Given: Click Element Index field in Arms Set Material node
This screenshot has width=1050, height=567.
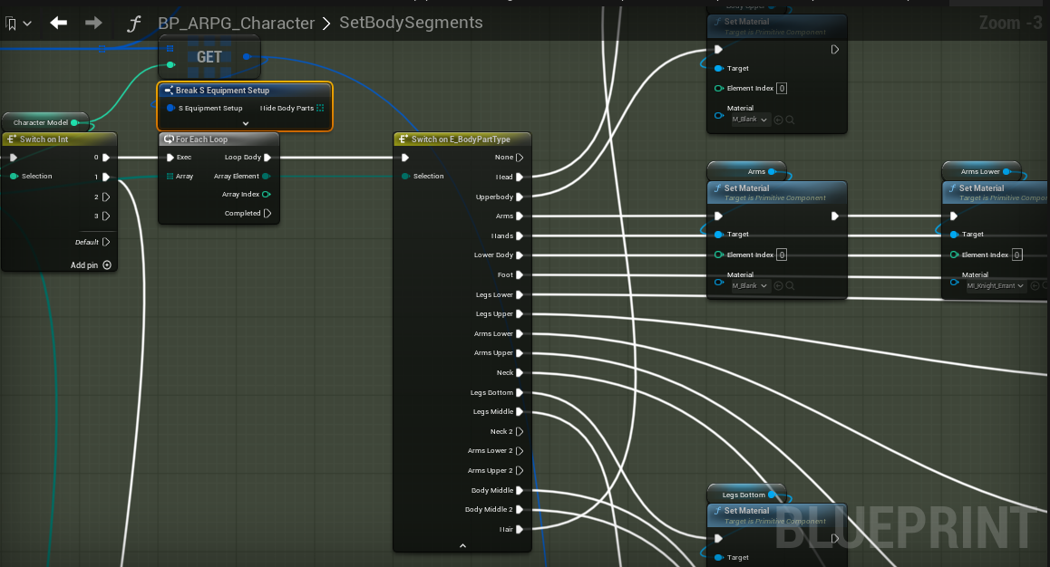Looking at the screenshot, I should click(782, 255).
